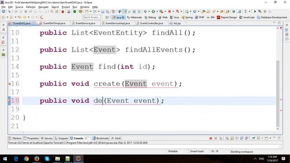Switch to the JavaScript perspective

(246, 17)
